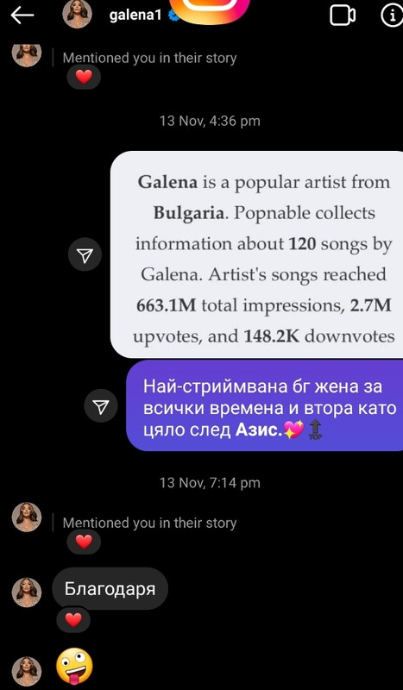Open second 'Mentioned you in their story'
Viewport: 403px width, 690px height.
149,523
